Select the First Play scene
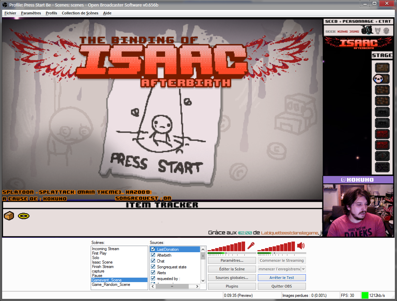Screen dimensions: 397x301 [x=99, y=253]
